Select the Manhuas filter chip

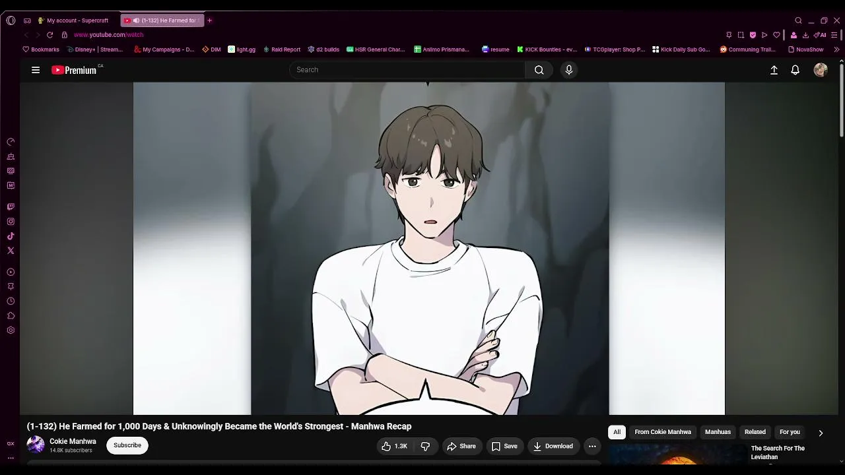click(x=718, y=432)
